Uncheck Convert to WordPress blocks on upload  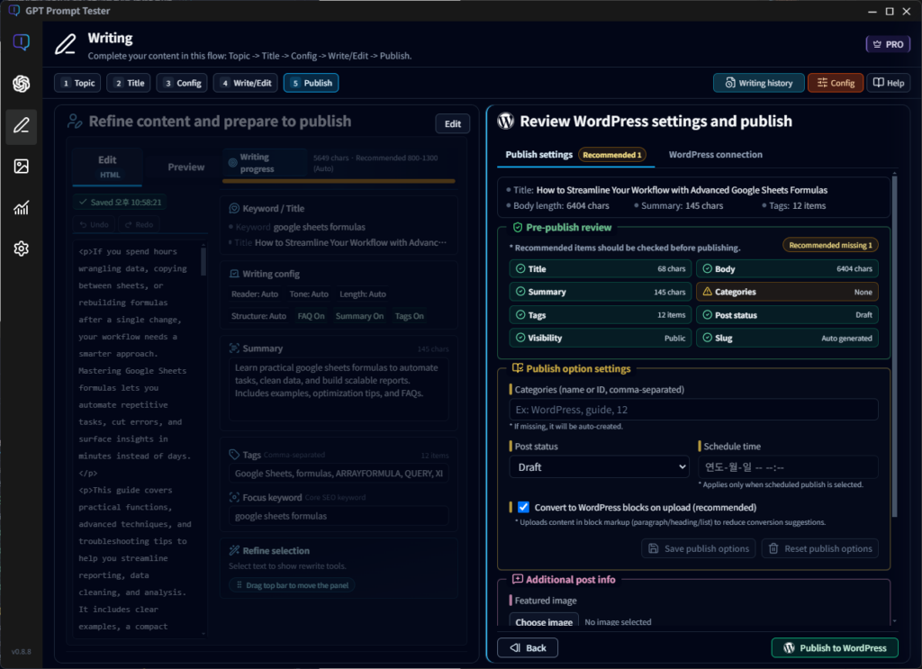(x=523, y=507)
